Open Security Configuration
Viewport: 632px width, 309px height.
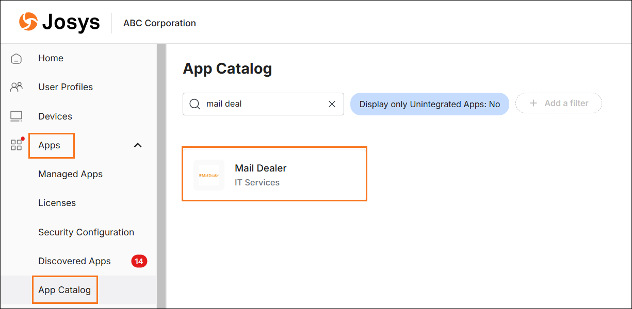(86, 232)
